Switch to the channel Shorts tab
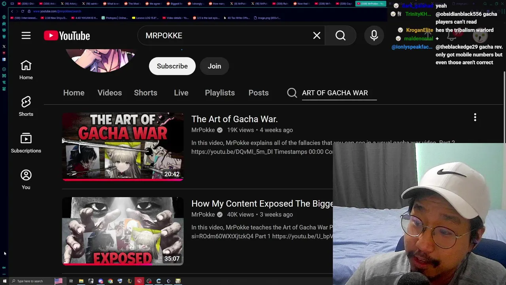The height and width of the screenshot is (285, 506). (x=145, y=93)
